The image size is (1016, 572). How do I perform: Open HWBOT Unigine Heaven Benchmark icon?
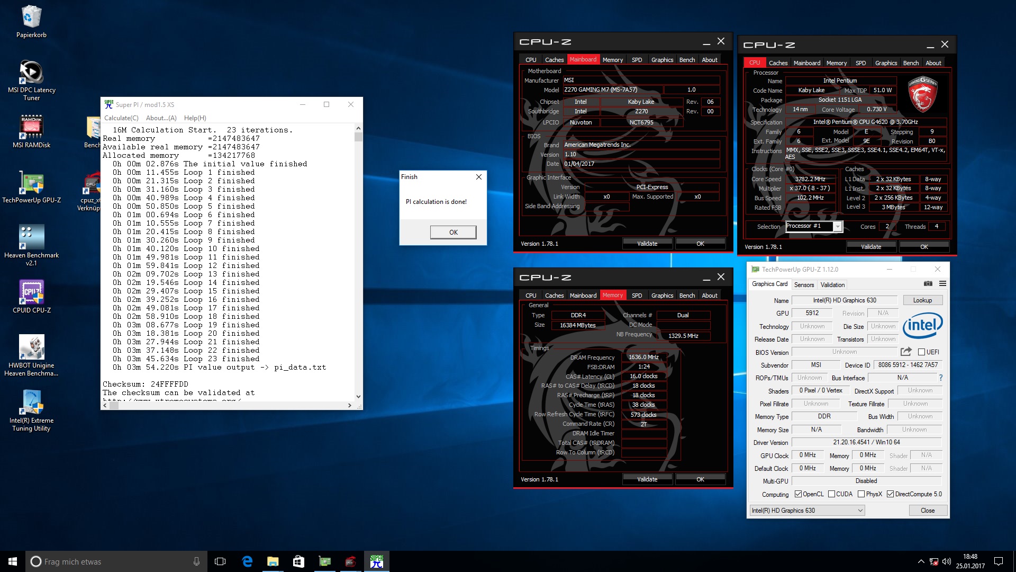31,355
